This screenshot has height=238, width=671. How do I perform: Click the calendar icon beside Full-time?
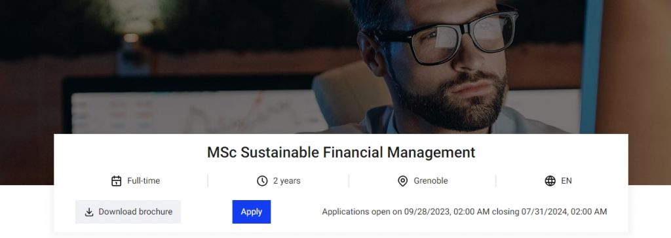(117, 181)
